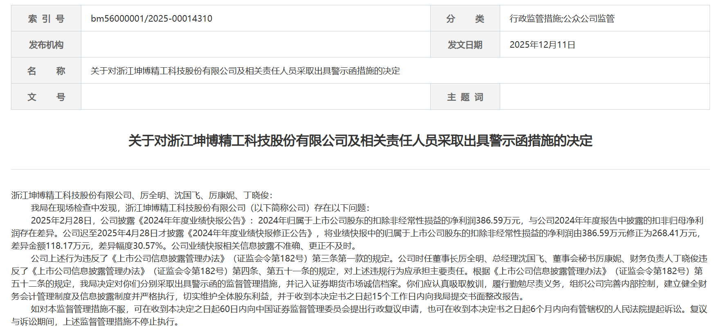Select the 索引号 label cell
The height and width of the screenshot is (332, 719).
tap(46, 18)
